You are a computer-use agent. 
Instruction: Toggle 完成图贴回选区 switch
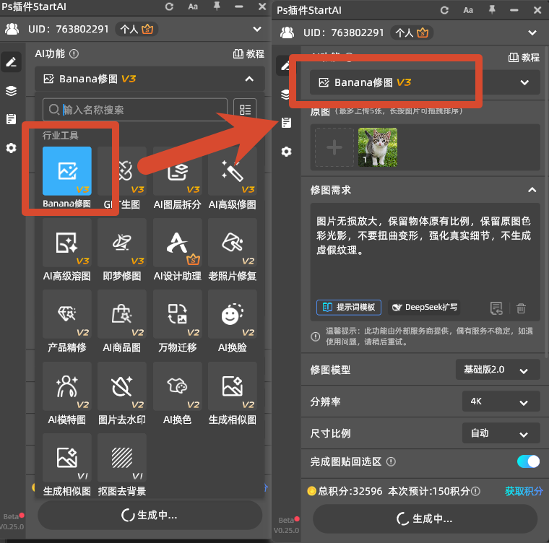tap(528, 461)
